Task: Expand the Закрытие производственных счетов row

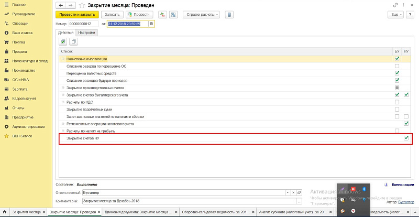Action: point(63,88)
